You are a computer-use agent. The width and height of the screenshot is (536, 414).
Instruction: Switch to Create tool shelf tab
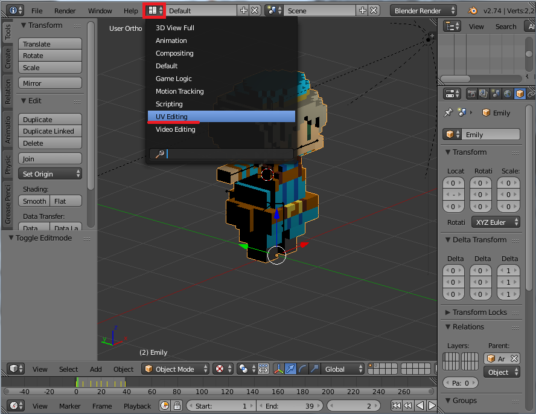tap(7, 58)
